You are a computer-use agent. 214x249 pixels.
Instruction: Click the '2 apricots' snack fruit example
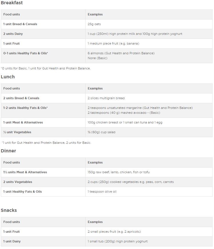tap(114, 232)
